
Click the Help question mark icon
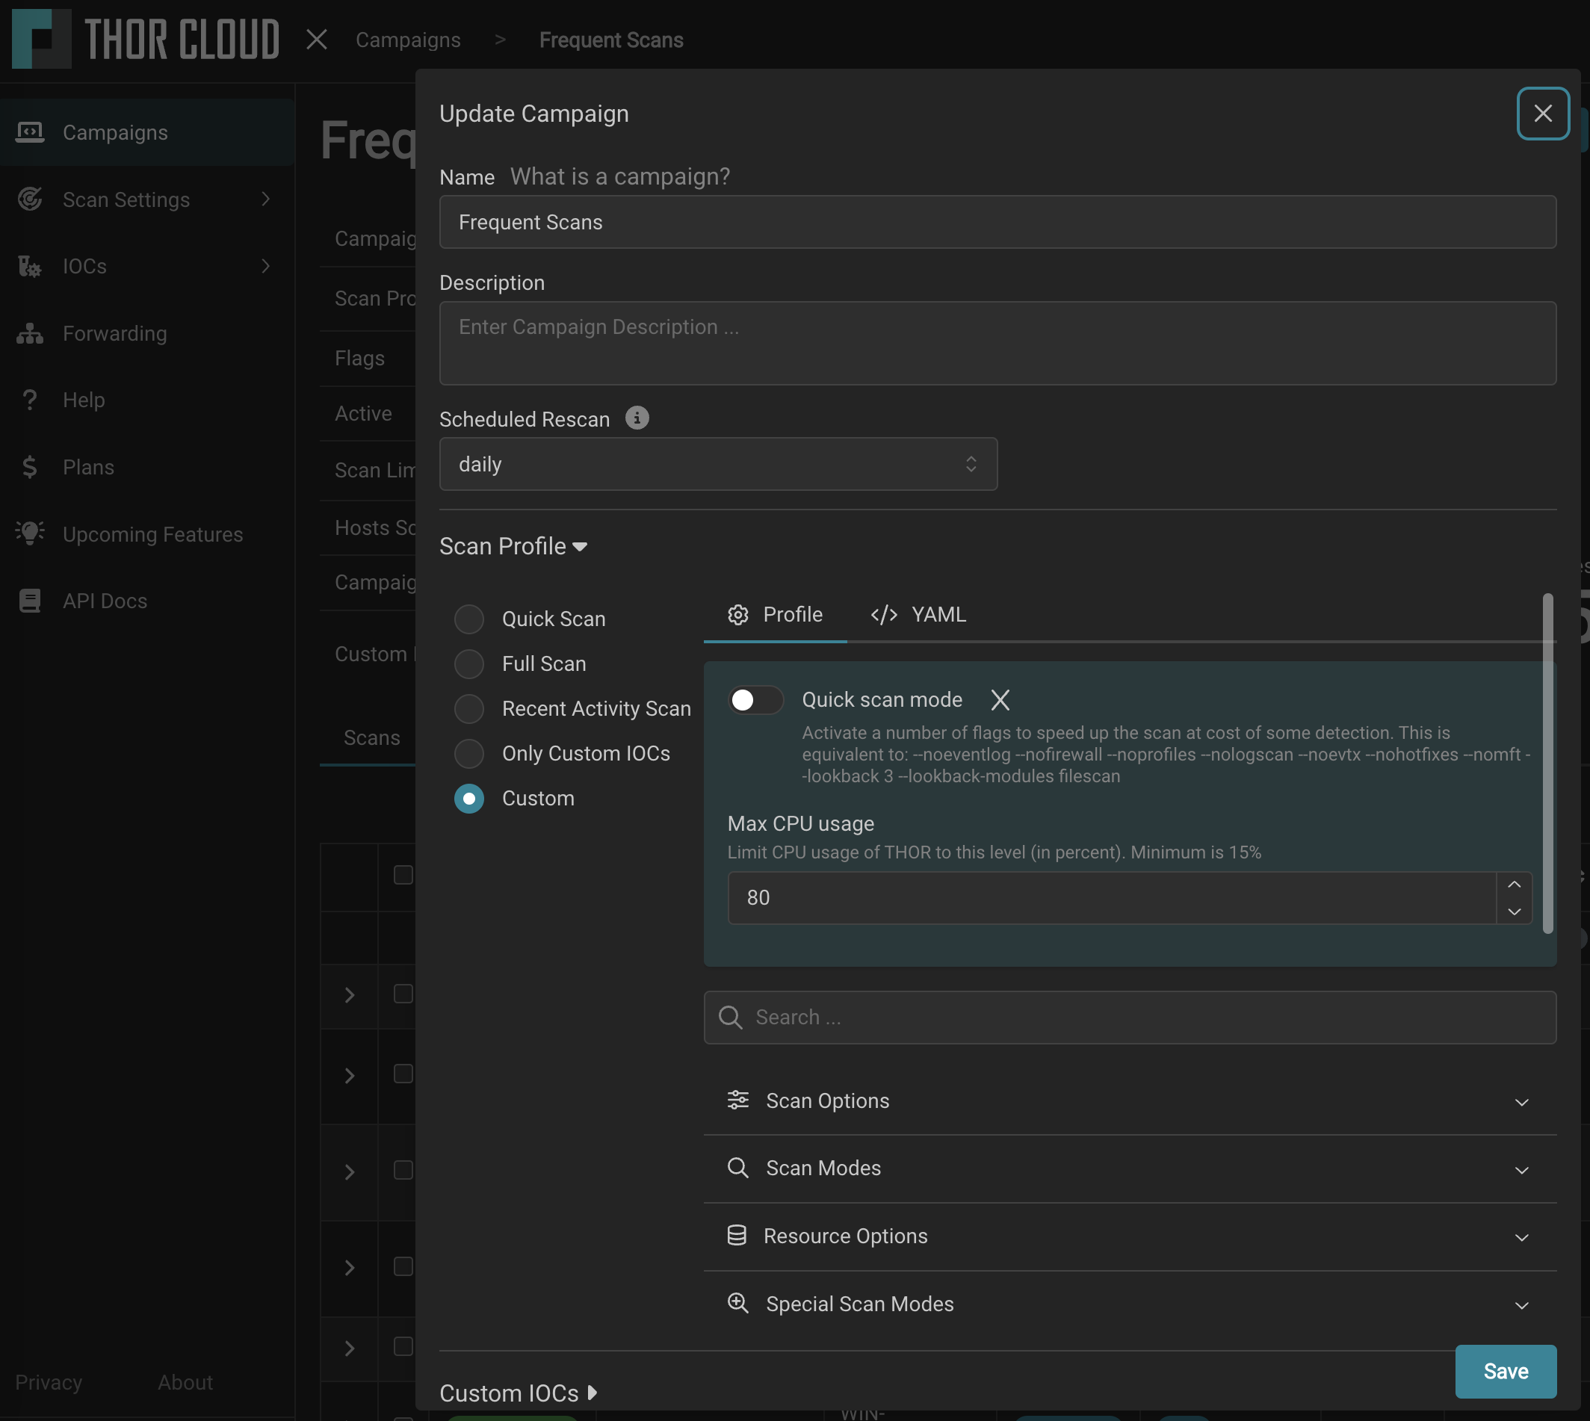30,400
